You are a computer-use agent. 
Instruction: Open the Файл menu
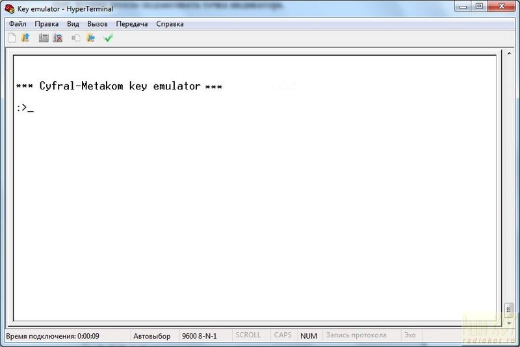pos(18,24)
